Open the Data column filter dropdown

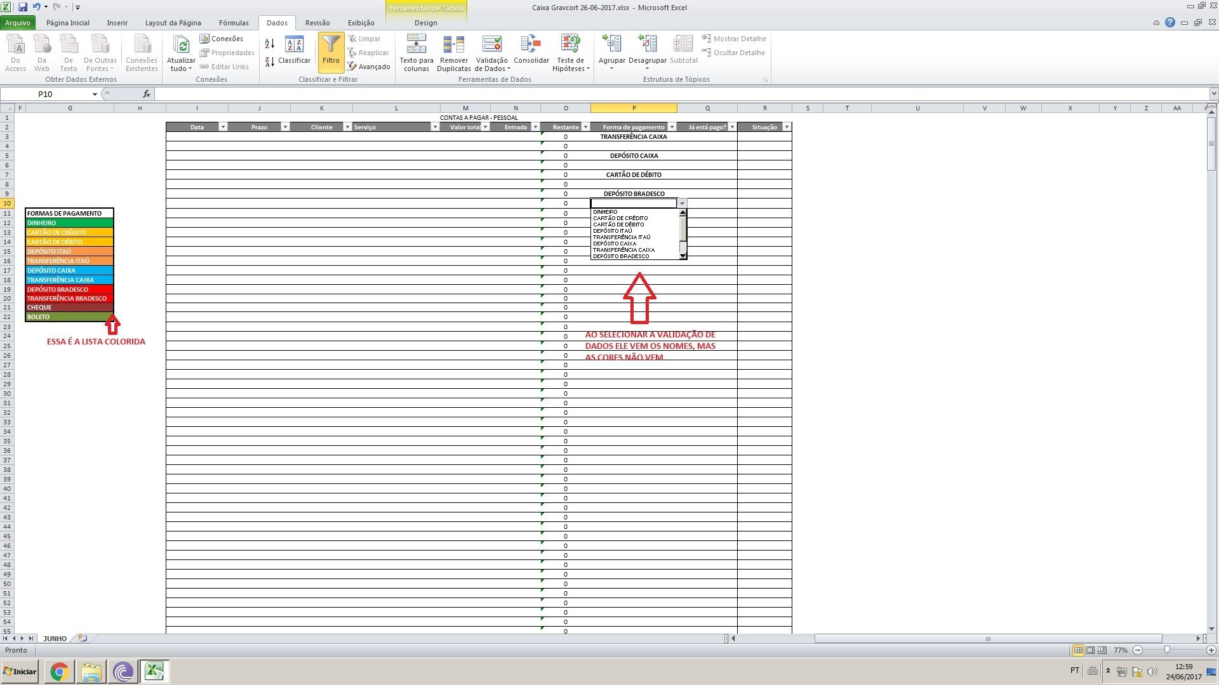point(223,127)
